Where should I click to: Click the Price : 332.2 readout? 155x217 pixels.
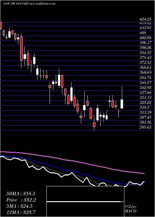tap(21, 200)
